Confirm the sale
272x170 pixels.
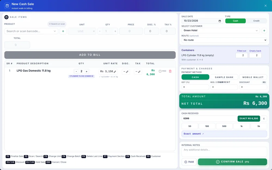233,162
